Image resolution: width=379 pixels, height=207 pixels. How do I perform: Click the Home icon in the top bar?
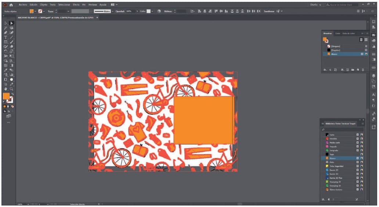coord(11,4)
